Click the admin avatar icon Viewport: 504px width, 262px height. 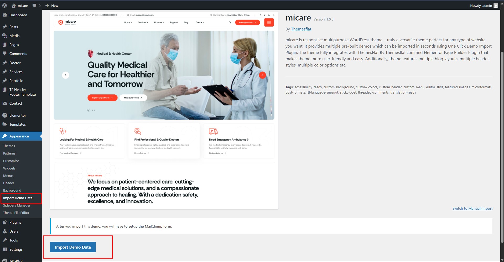point(496,6)
